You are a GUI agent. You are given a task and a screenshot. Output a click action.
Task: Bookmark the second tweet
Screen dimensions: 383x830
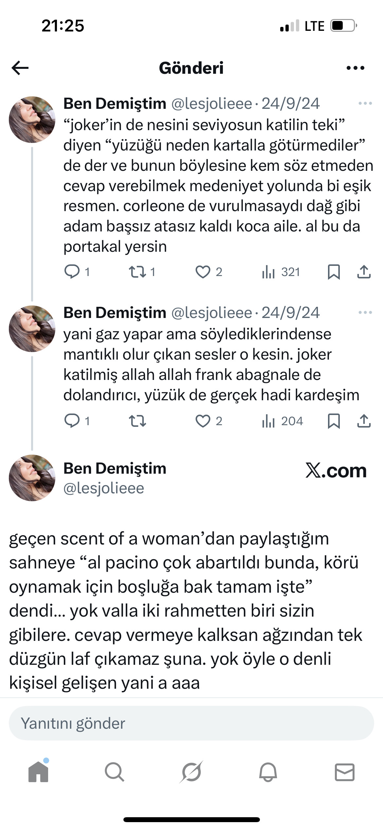tap(334, 421)
